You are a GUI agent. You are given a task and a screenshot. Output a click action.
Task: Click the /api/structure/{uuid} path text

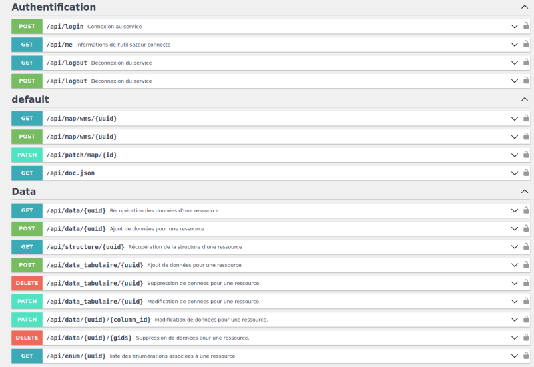click(85, 247)
